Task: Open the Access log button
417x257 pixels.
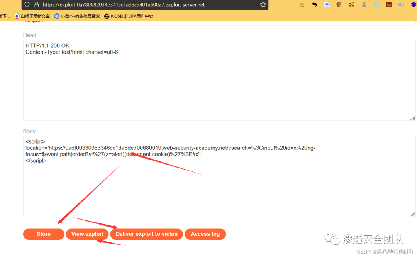Action: (205, 234)
